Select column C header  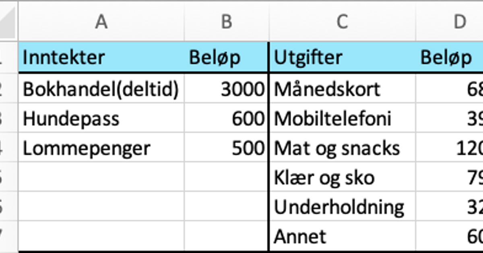click(342, 22)
